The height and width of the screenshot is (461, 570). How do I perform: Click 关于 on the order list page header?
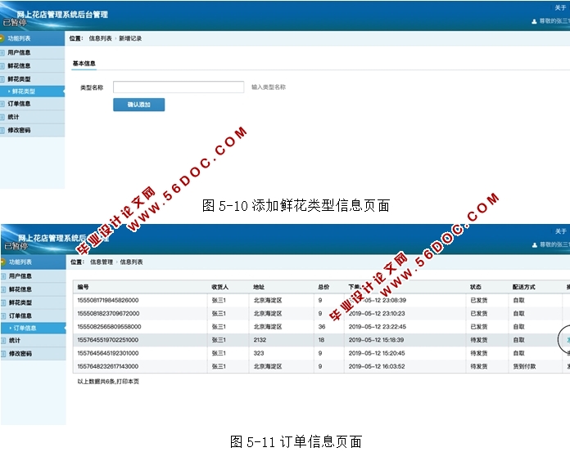(x=560, y=231)
